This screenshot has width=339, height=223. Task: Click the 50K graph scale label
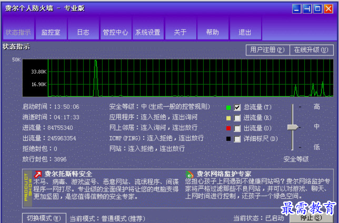point(16,60)
